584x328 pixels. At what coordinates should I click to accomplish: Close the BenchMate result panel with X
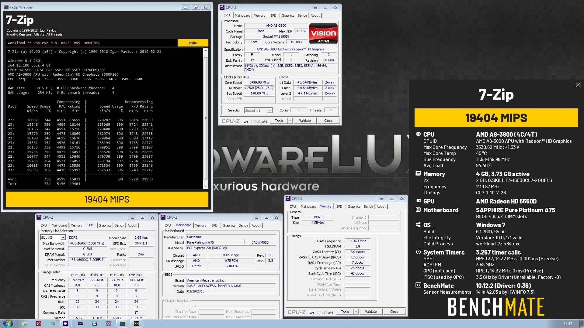[x=578, y=85]
